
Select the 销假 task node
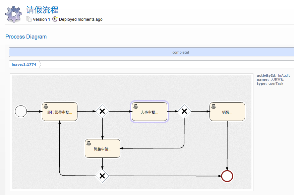pos(227,112)
